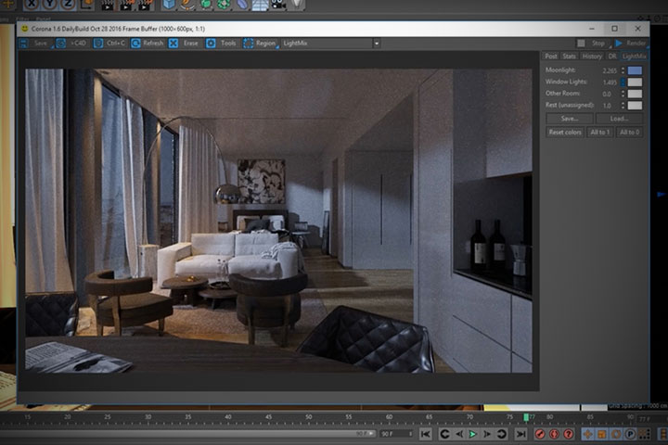The image size is (668, 445).
Task: Click the rendered interior image in frame buffer
Action: (x=278, y=221)
